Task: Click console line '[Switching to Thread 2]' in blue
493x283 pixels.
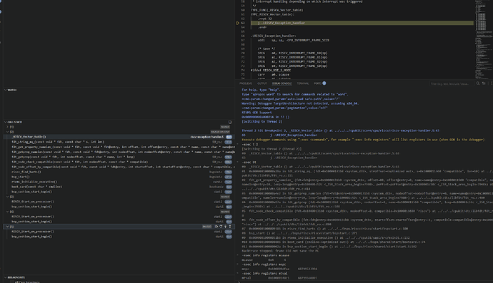Action: coord(262,121)
